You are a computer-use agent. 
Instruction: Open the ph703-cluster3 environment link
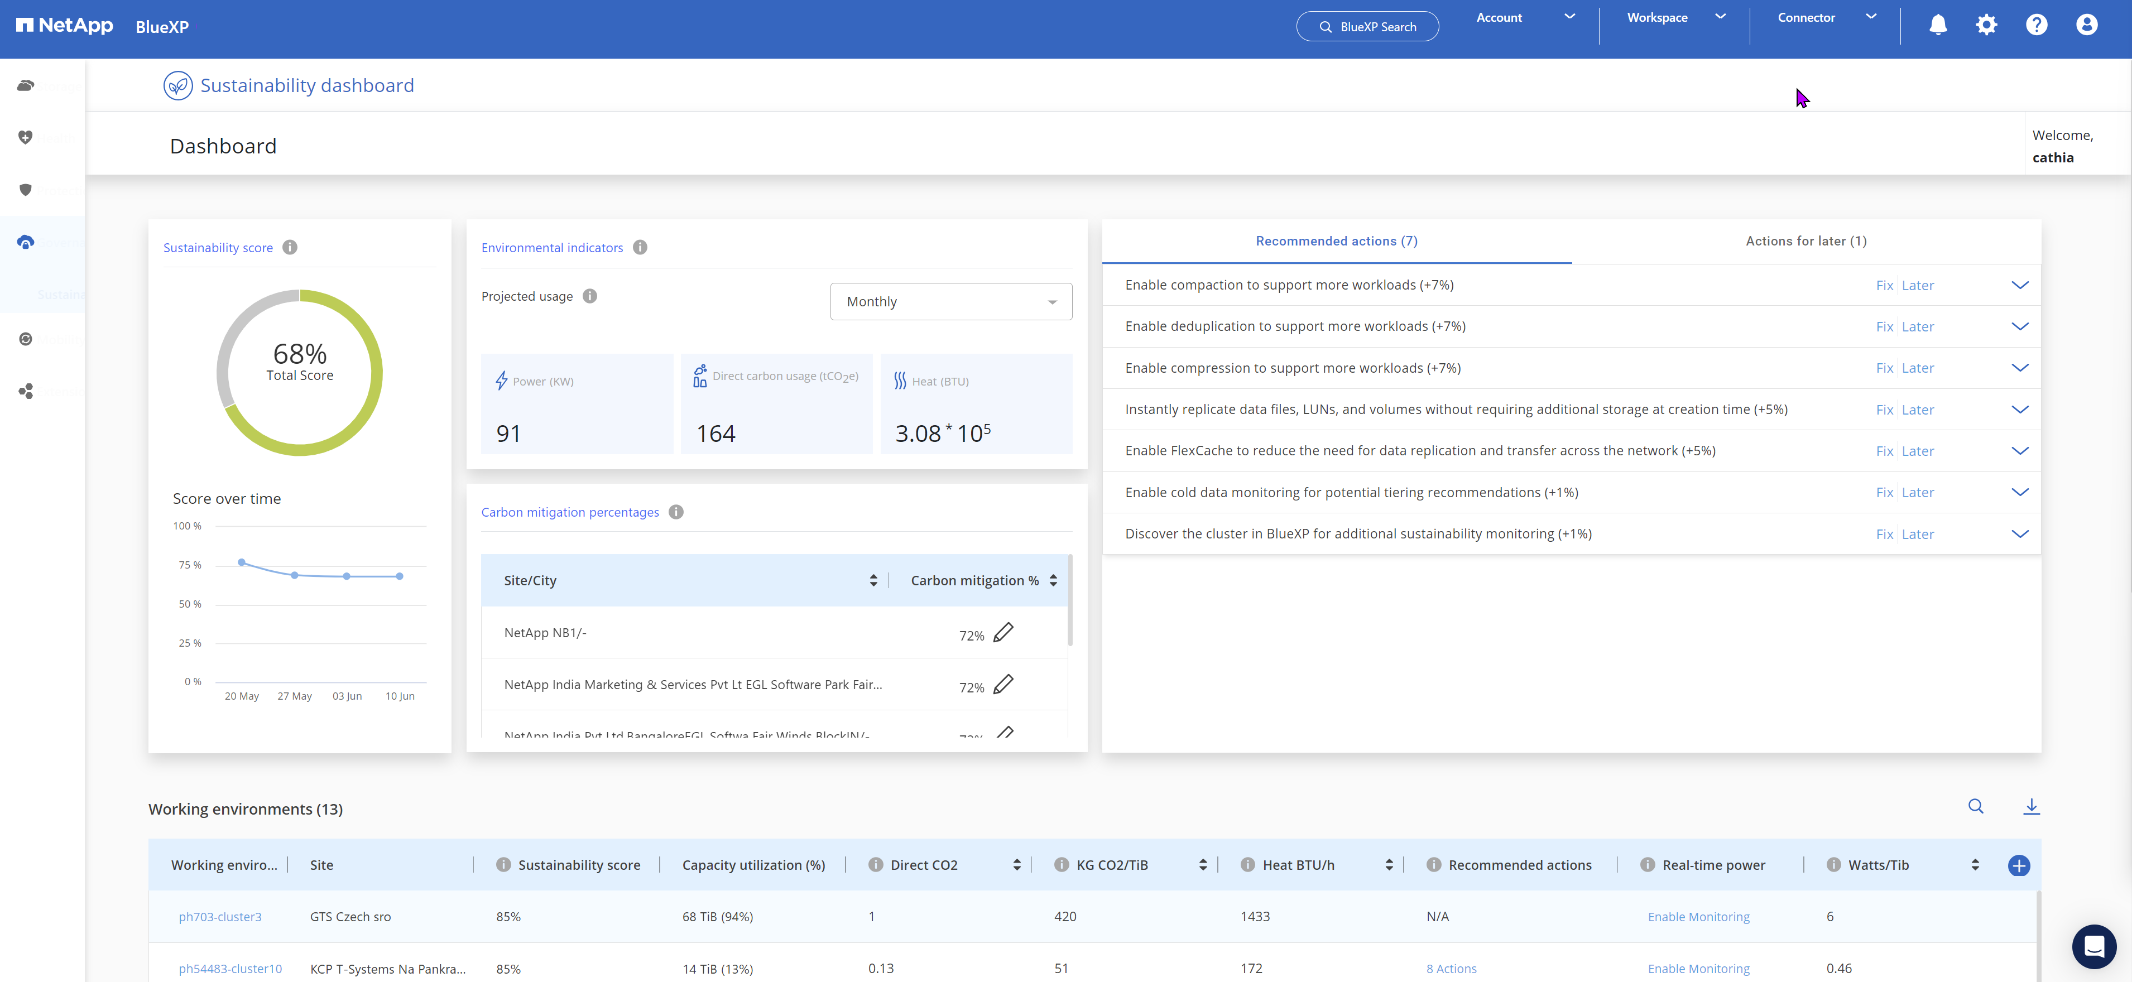tap(220, 917)
